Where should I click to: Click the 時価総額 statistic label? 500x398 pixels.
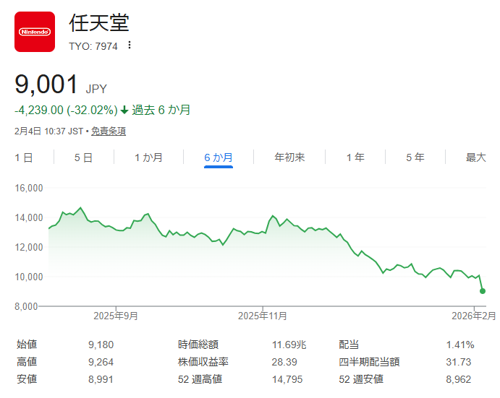(198, 345)
